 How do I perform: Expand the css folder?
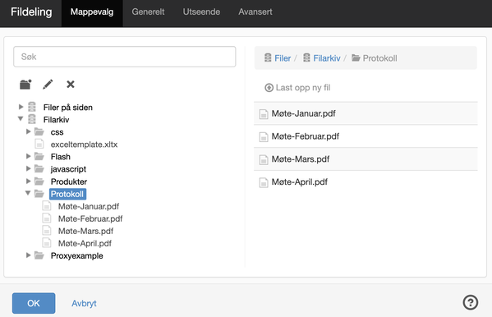click(28, 131)
